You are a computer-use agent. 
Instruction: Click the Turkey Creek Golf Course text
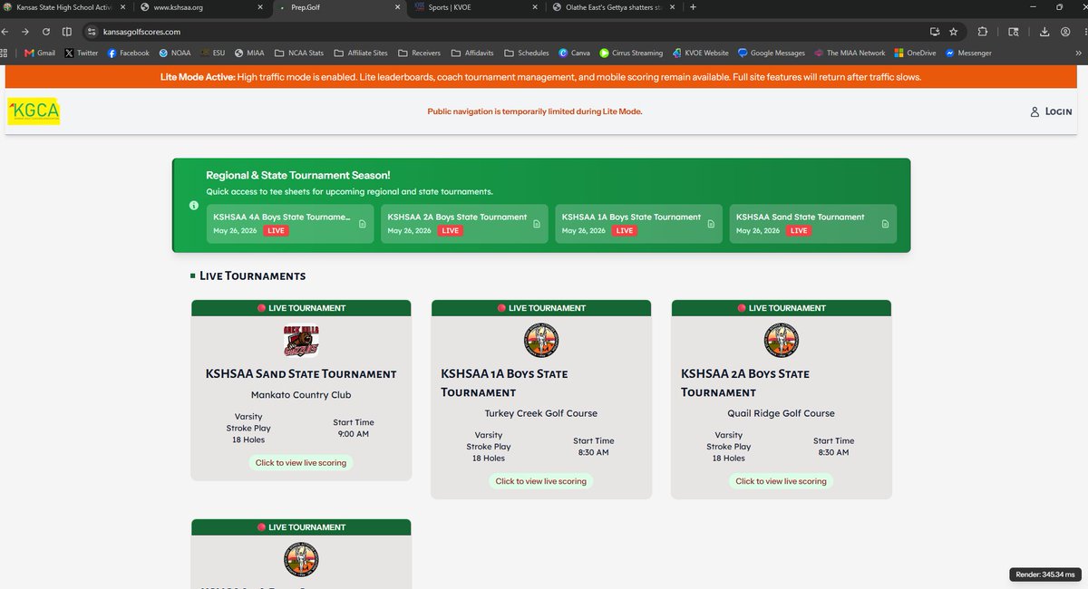541,413
